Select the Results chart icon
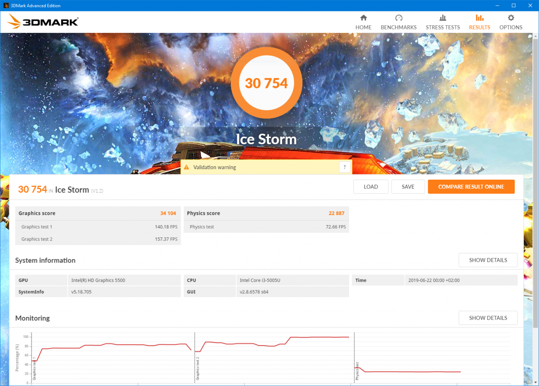 [480, 18]
